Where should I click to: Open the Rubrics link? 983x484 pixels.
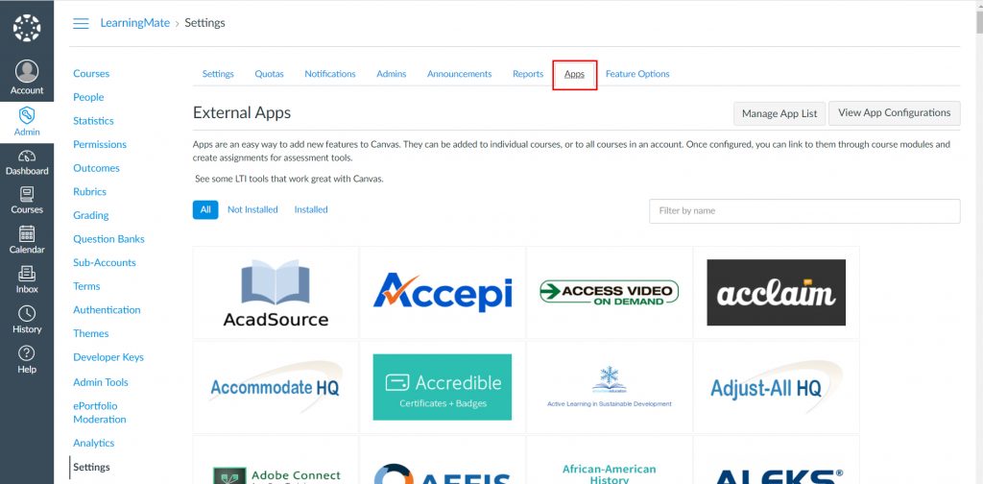pos(89,192)
